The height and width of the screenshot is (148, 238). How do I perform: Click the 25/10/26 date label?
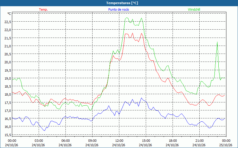pos(226,145)
